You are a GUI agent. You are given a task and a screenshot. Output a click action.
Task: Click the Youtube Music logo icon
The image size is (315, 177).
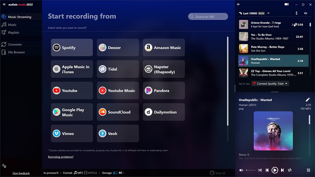tap(102, 90)
